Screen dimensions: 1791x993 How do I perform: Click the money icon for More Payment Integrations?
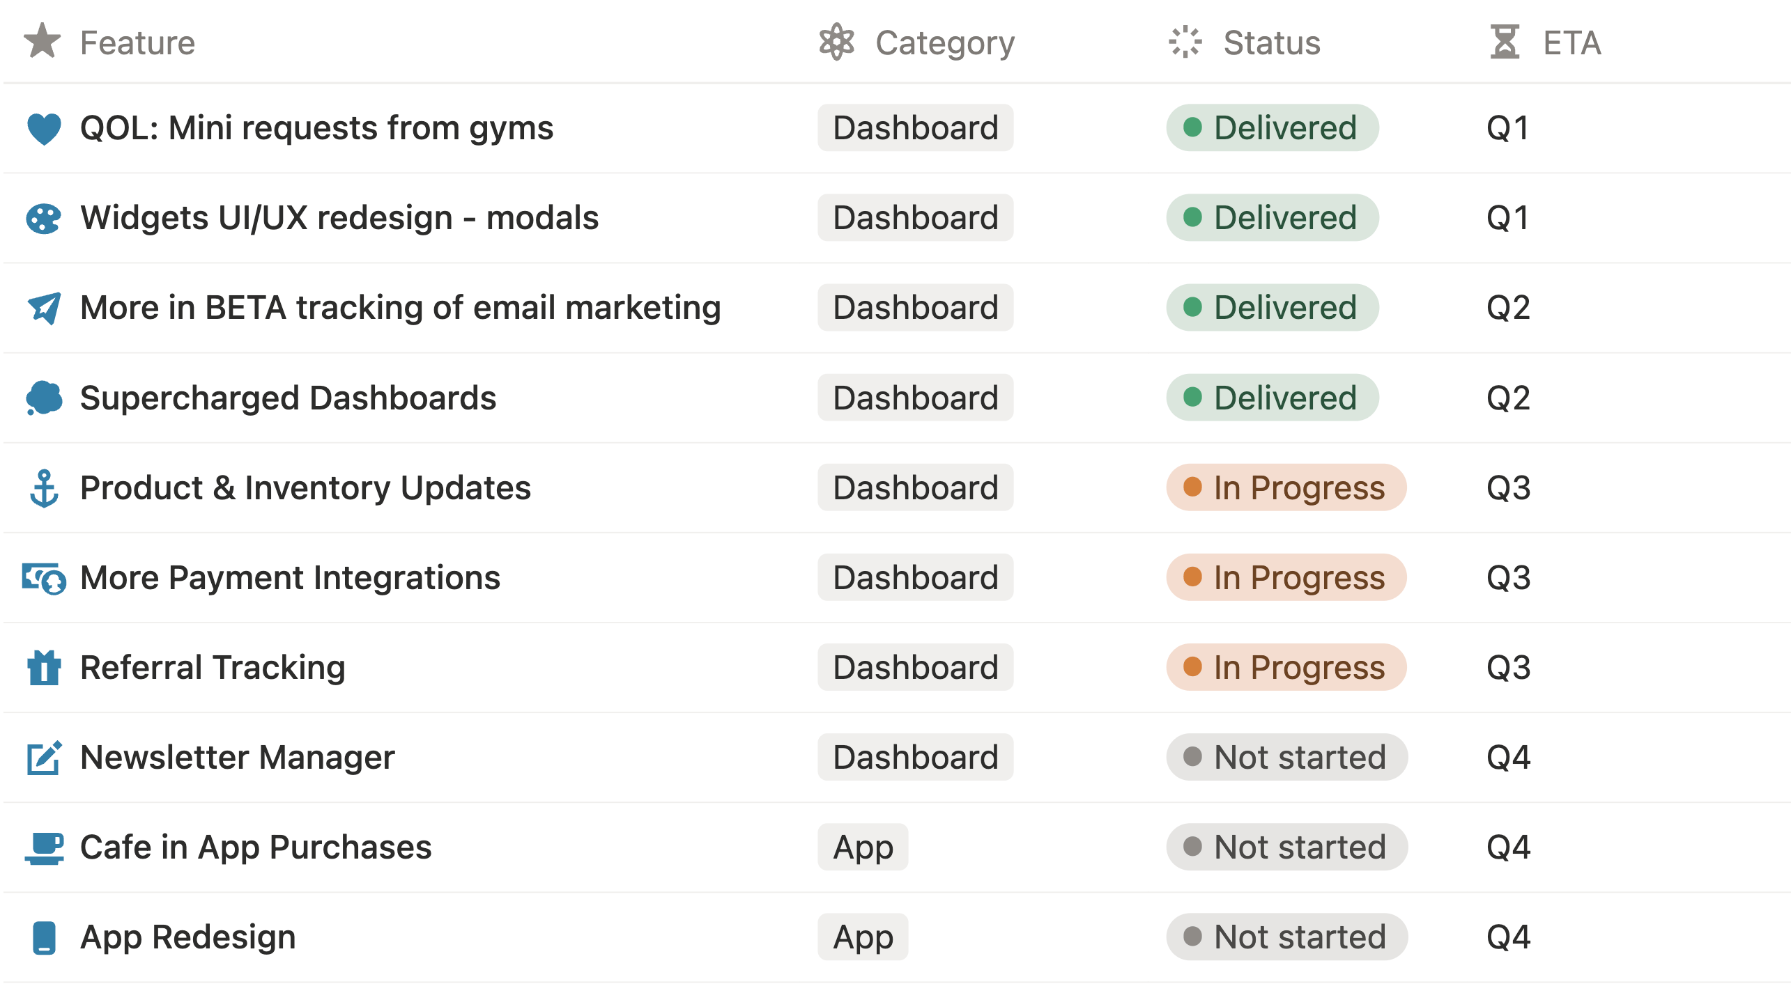click(x=44, y=578)
